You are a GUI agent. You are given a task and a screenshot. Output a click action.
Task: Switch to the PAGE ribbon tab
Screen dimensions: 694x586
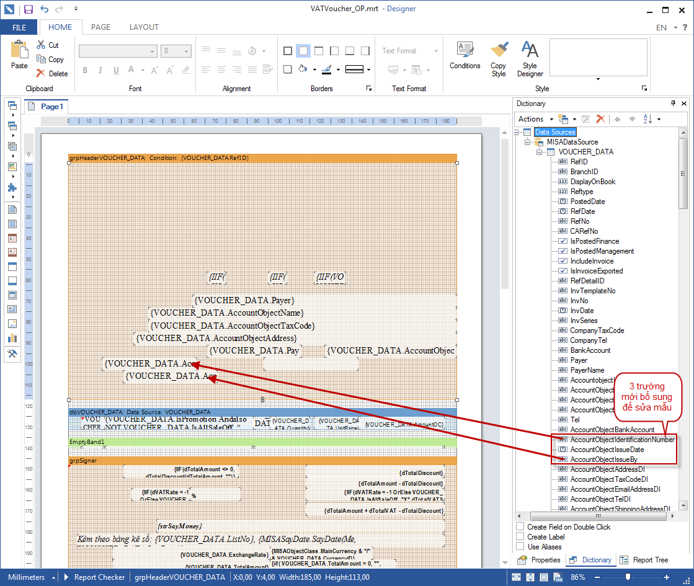tap(101, 27)
